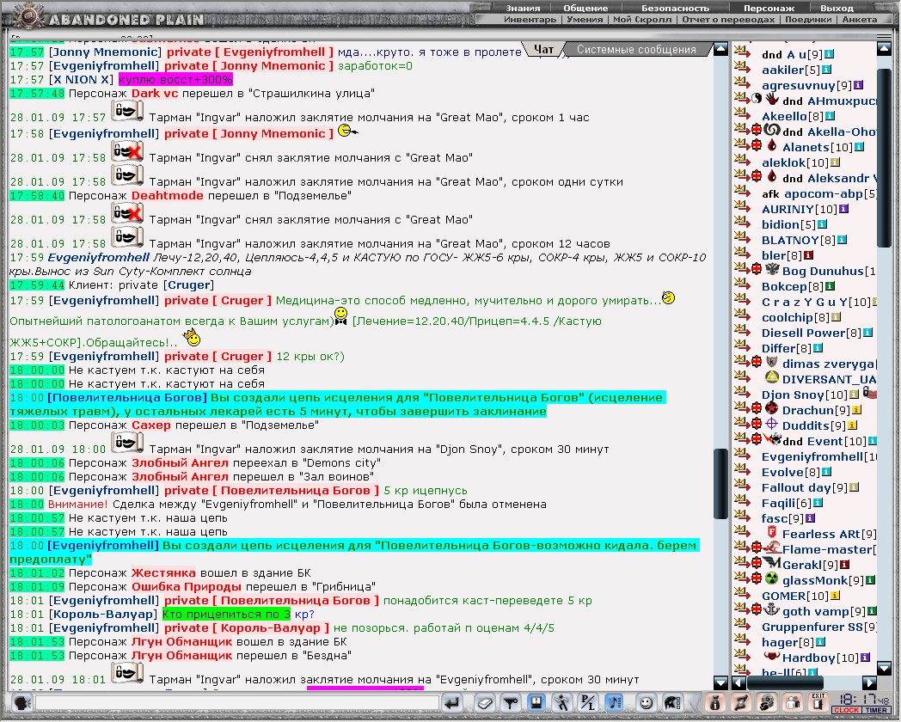
Task: Open purple info icon next to agresuvnuy[9]
Action: [x=859, y=85]
